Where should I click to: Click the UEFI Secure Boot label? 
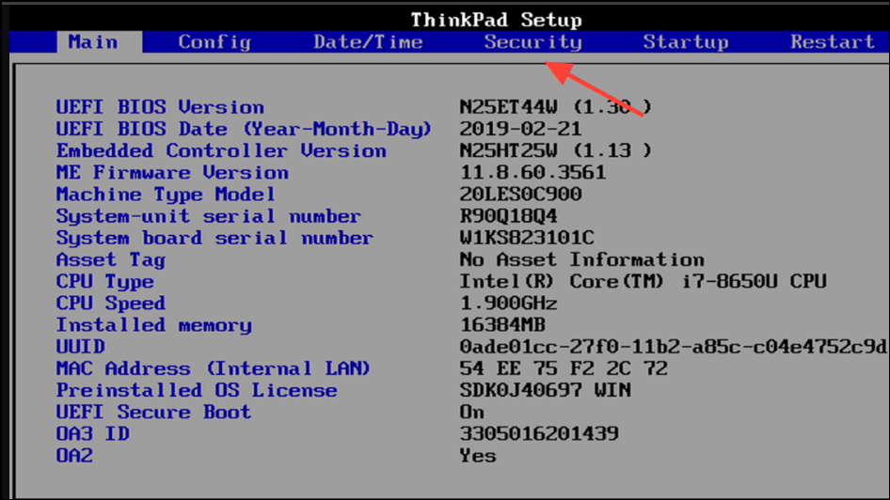(153, 413)
